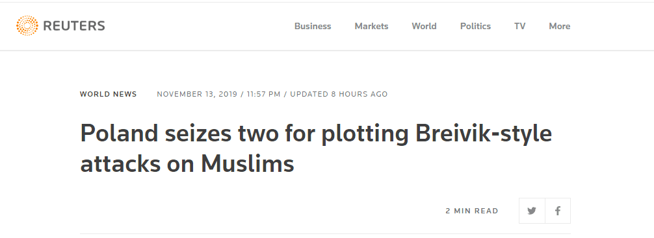The height and width of the screenshot is (238, 654).
Task: Click the 2 MIN READ label
Action: point(472,211)
